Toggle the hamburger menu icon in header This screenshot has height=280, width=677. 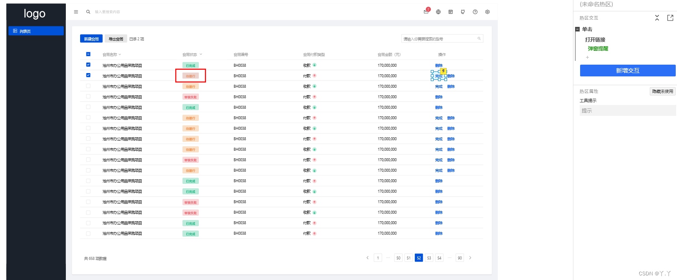(76, 12)
